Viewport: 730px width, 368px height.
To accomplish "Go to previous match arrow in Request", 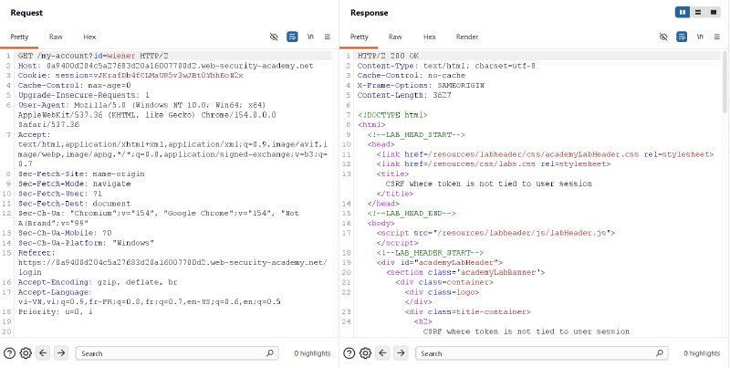I will (x=43, y=353).
